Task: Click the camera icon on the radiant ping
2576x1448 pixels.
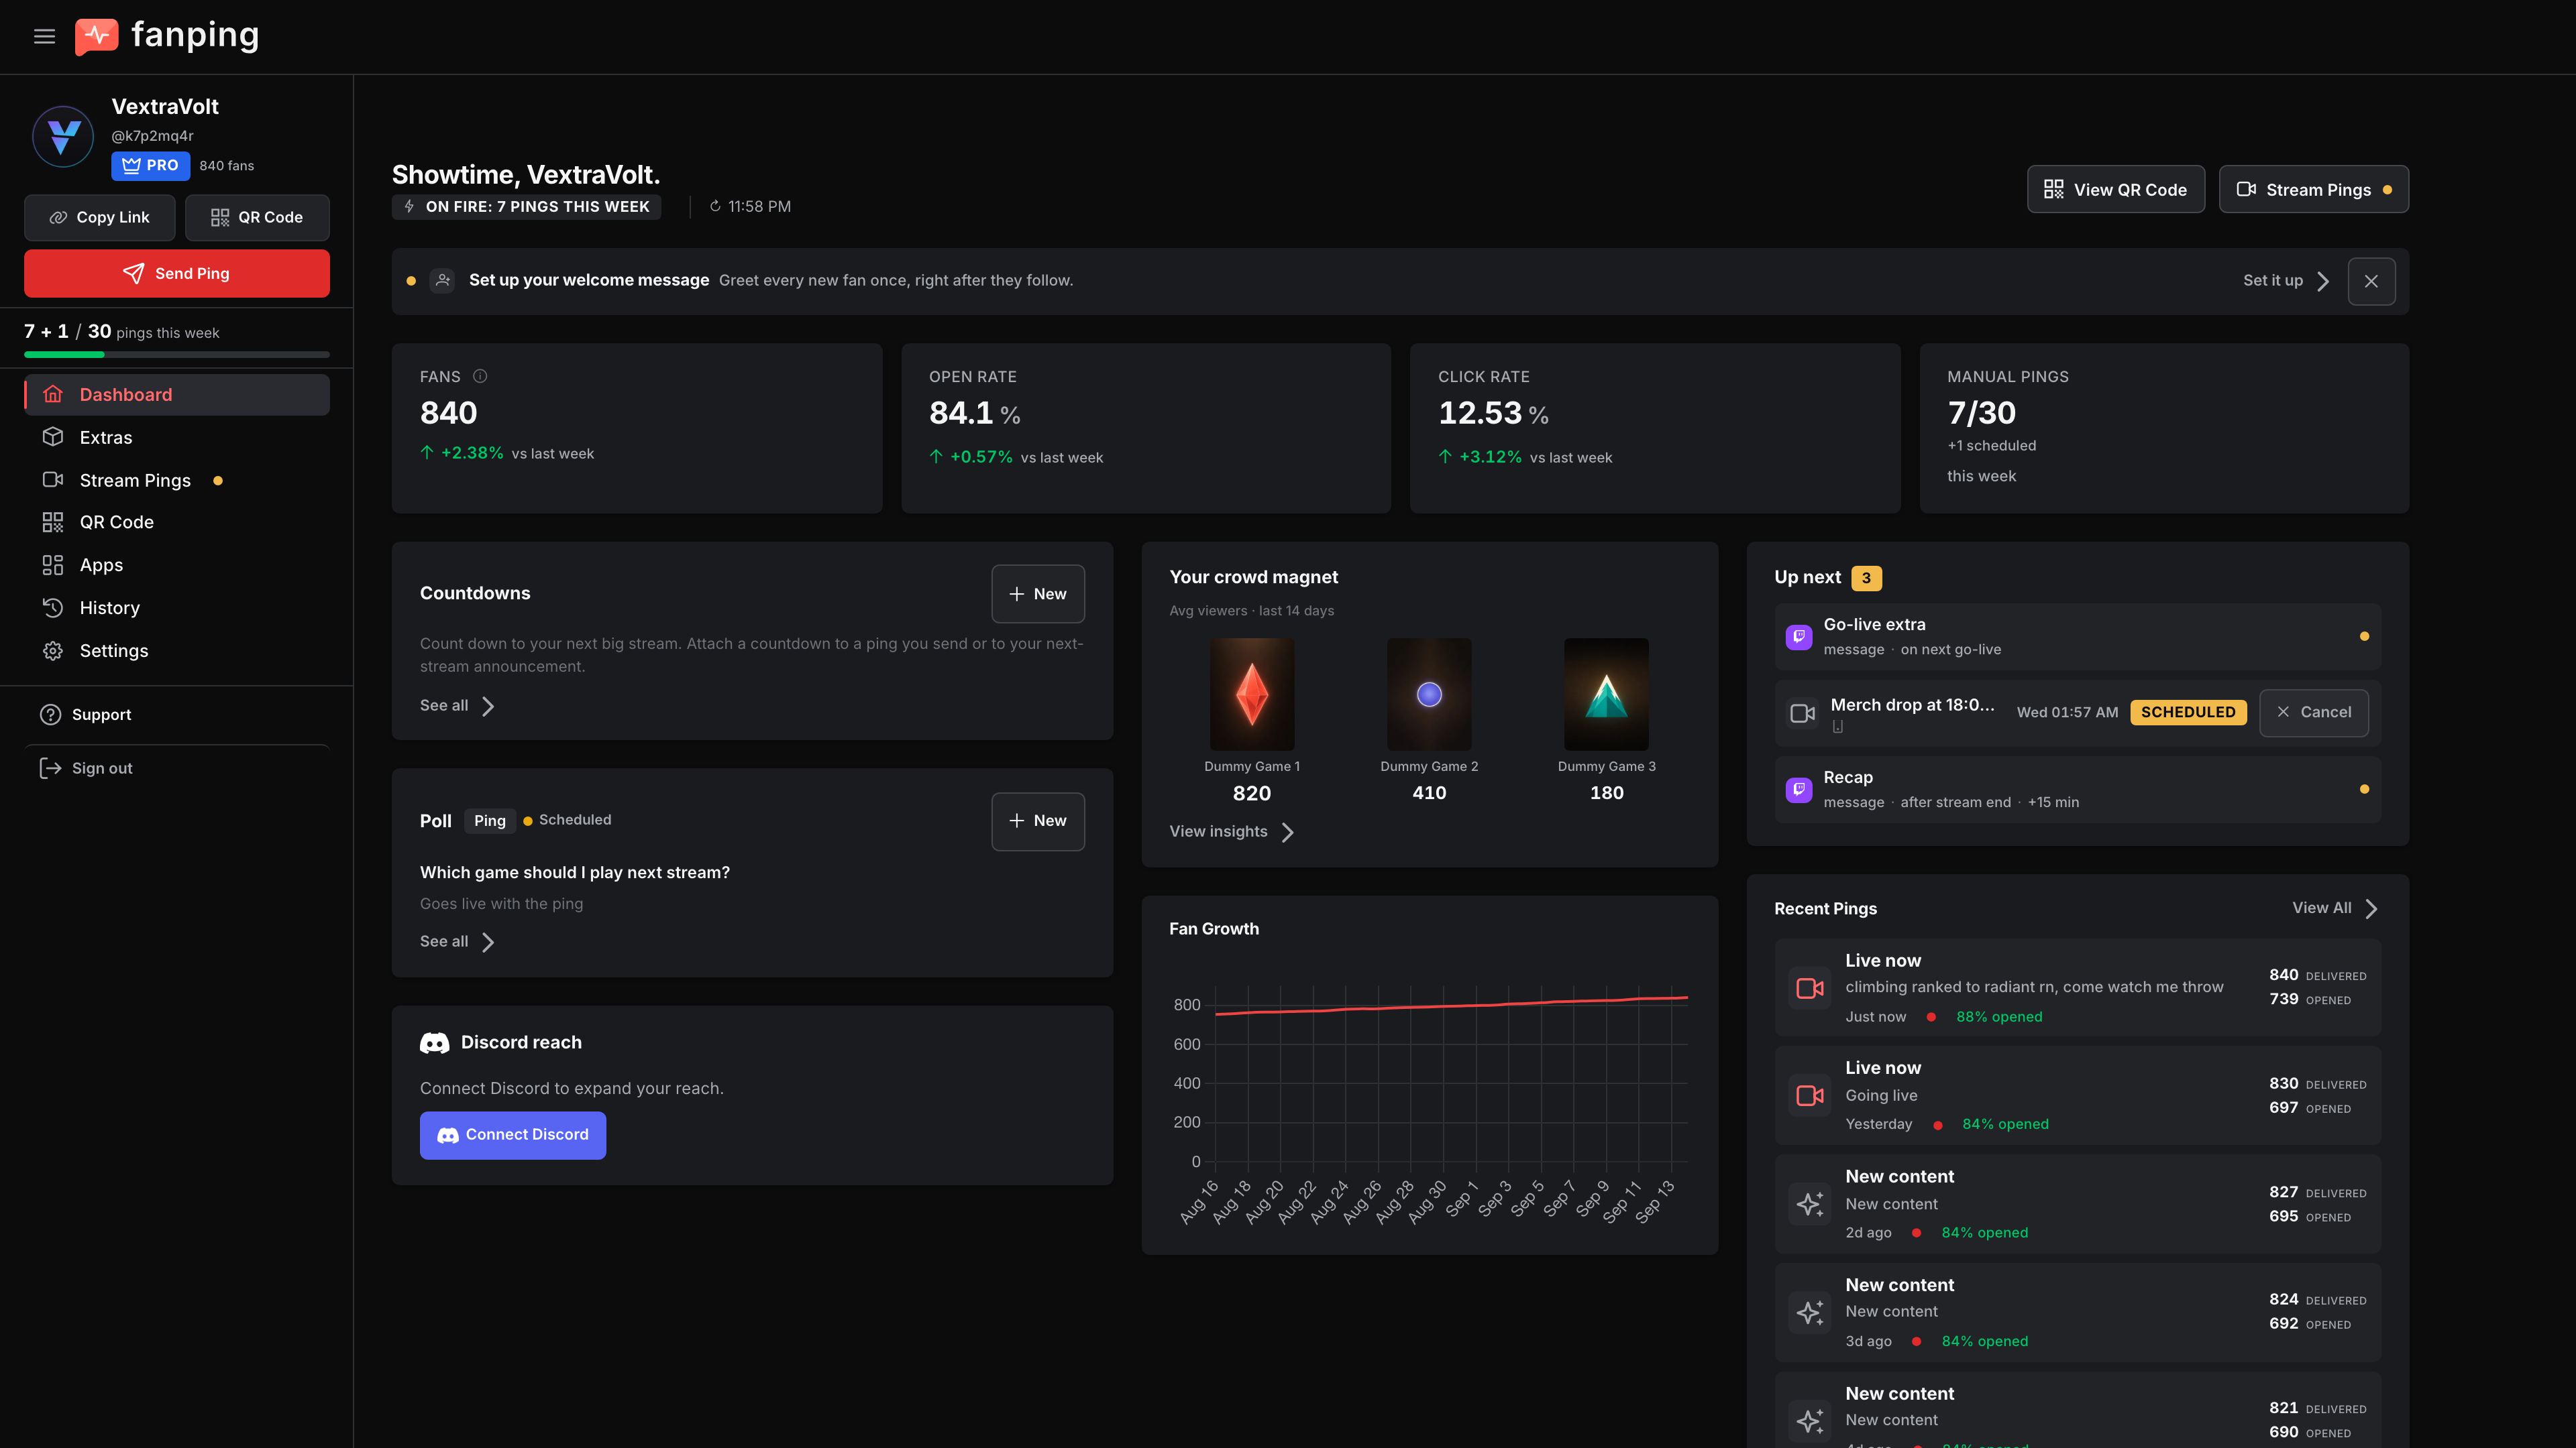Action: [1810, 988]
